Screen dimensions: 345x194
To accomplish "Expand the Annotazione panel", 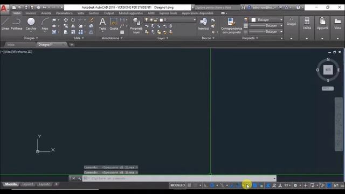I will coord(112,38).
